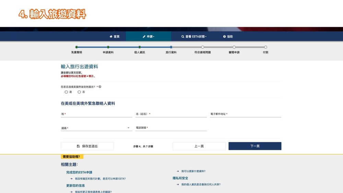Open the 國碼 country code dropdown
The width and height of the screenshot is (343, 193).
[x=96, y=128]
